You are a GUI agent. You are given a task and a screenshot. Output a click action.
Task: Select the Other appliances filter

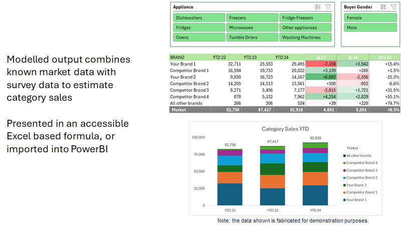tap(305, 28)
